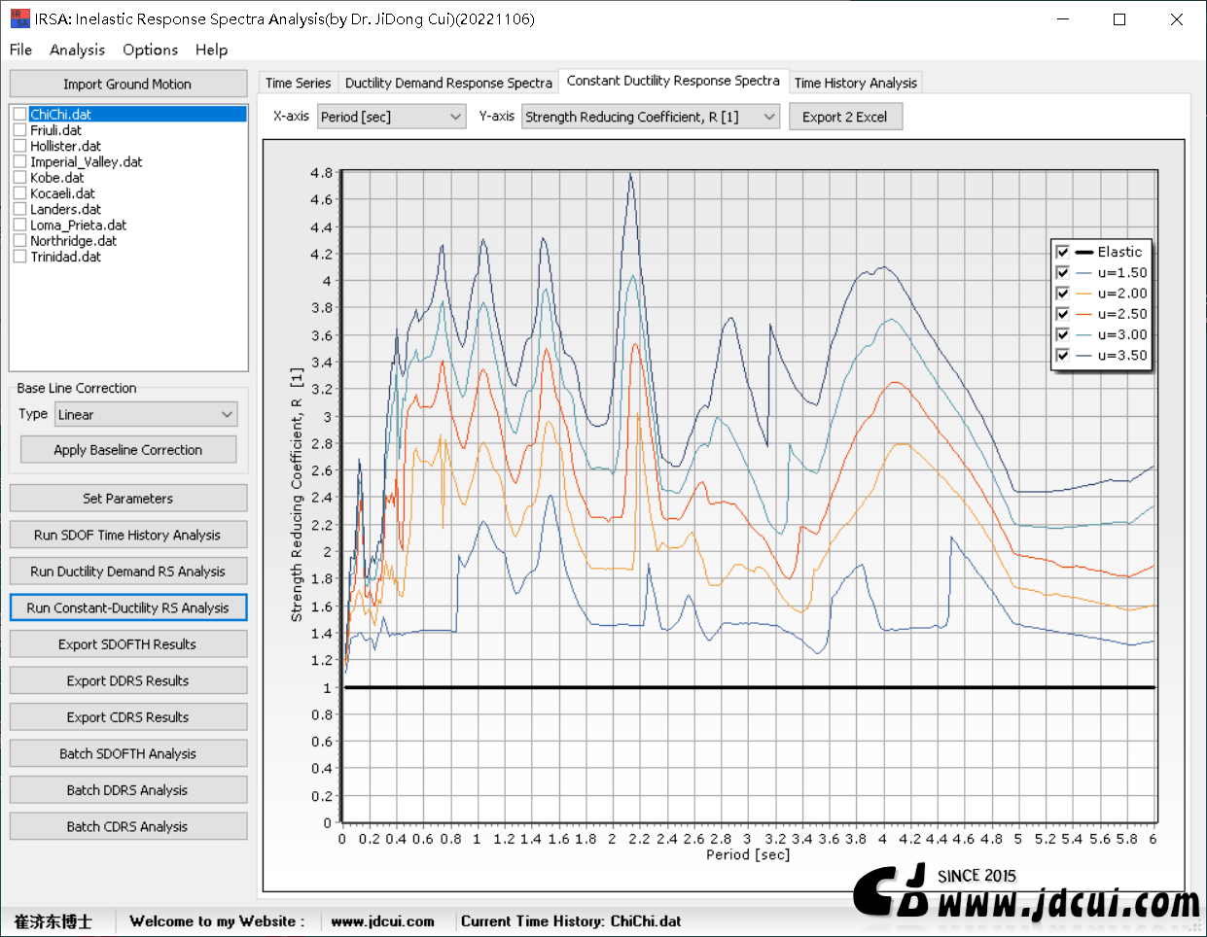Select the Constant Ductility Response Spectra tab
The image size is (1207, 937).
tap(673, 81)
